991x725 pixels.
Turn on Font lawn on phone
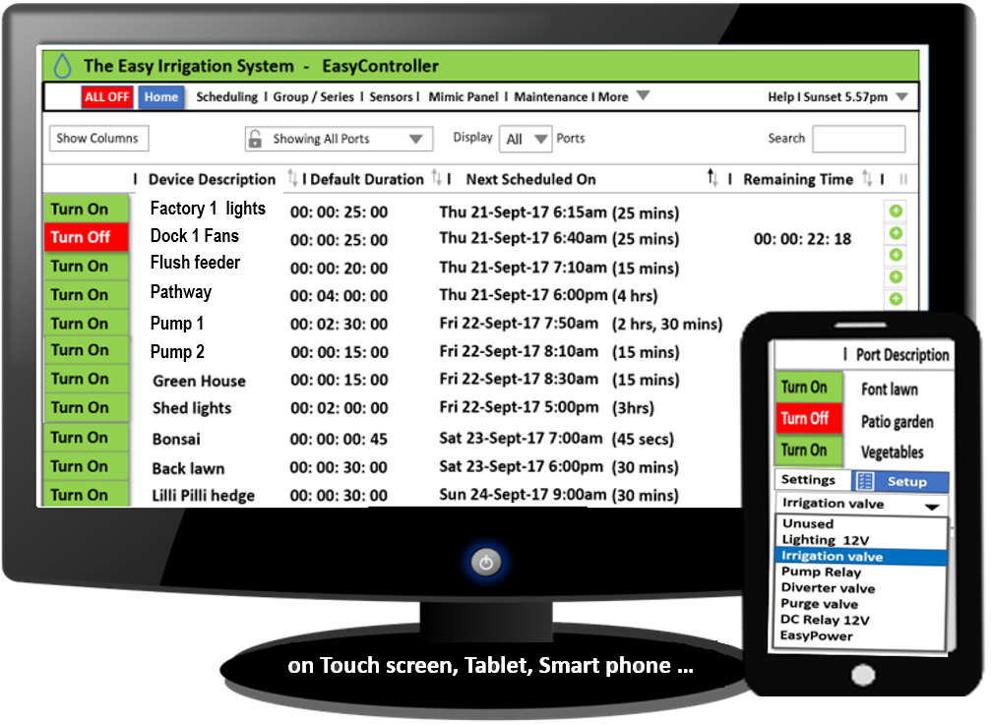tap(809, 387)
